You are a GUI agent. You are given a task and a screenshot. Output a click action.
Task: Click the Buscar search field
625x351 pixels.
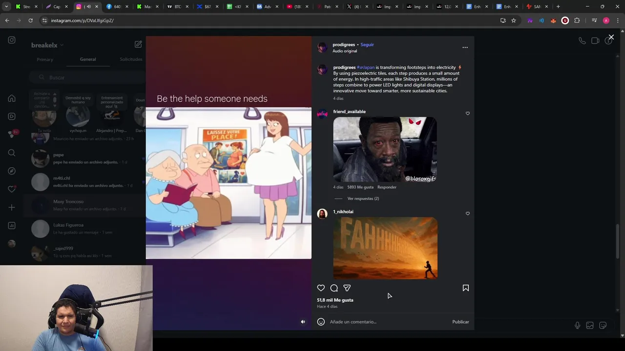tap(87, 78)
